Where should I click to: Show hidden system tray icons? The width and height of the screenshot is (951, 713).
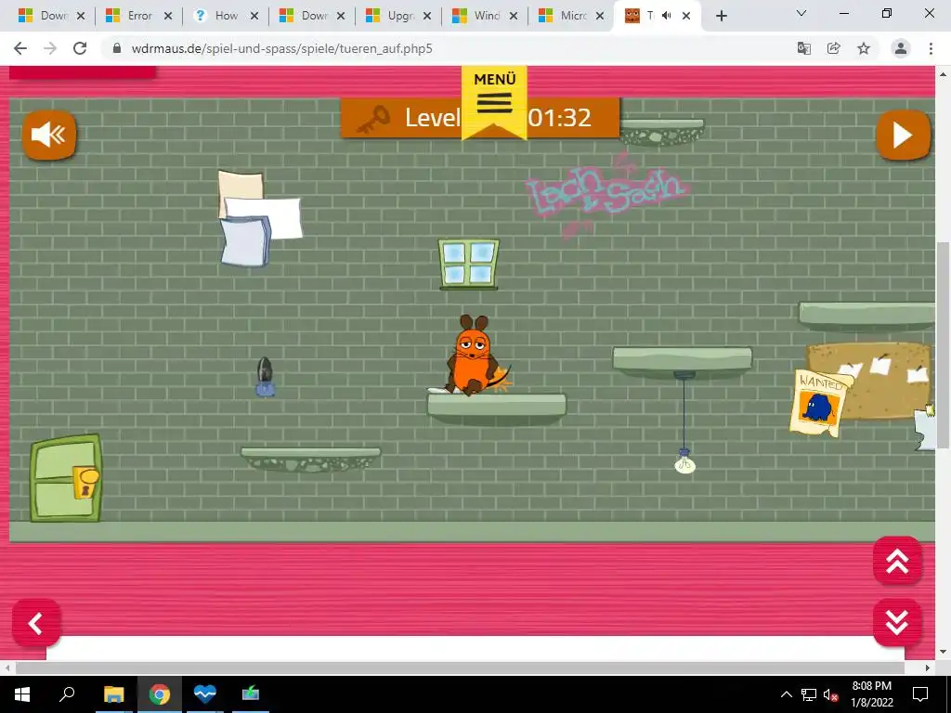pos(786,694)
